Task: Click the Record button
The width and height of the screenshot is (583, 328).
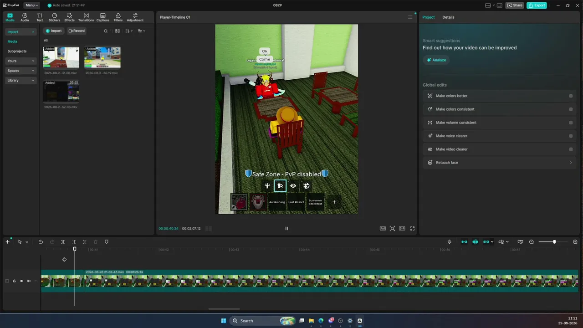Action: pyautogui.click(x=77, y=31)
